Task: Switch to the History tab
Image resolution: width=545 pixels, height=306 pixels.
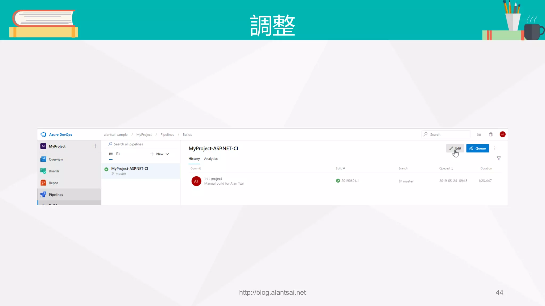Action: click(194, 159)
